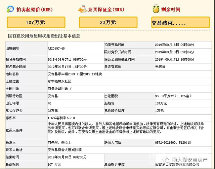Viewport: 215px width, 169px height.
Task: Click the 报名截止时间 label
Action: [16, 67]
